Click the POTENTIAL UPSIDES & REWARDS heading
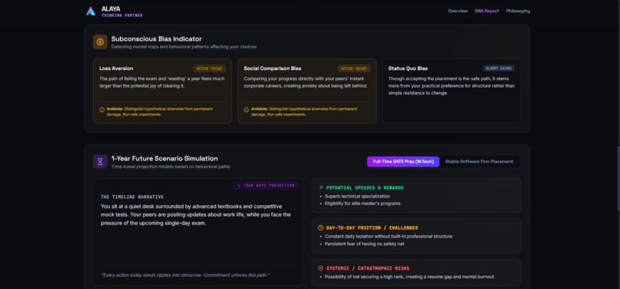The height and width of the screenshot is (289, 620). click(x=365, y=188)
